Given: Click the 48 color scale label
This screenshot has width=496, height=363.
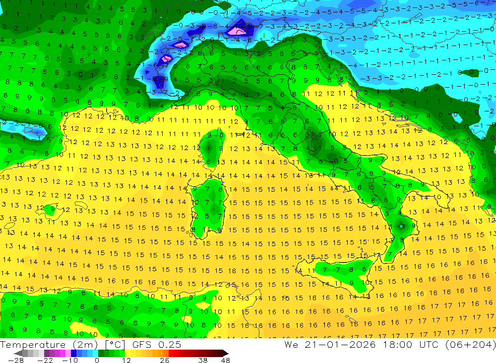Looking at the screenshot, I should [x=226, y=361].
